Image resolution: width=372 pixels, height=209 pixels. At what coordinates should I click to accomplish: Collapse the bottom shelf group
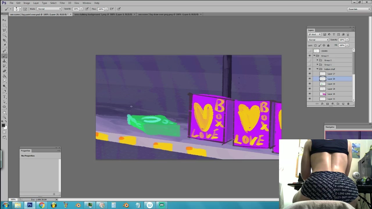tap(317, 69)
